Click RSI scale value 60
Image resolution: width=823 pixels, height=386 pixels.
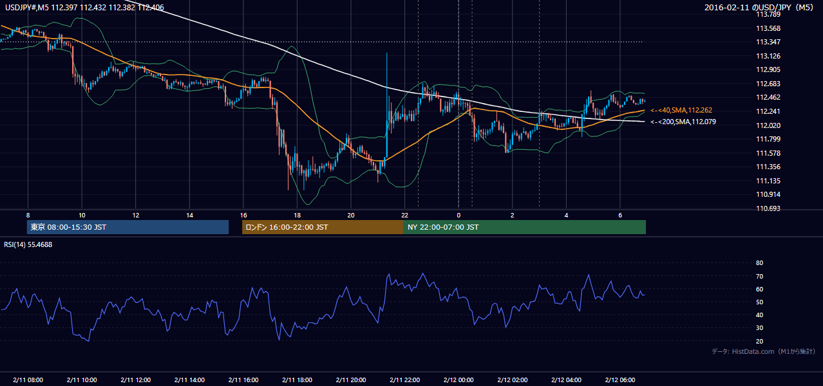(x=759, y=289)
